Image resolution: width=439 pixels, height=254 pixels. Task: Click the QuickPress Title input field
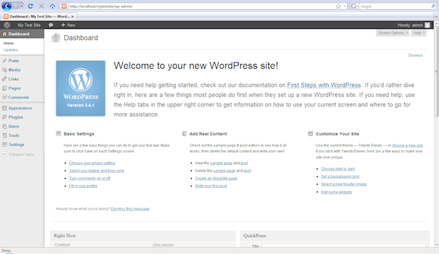click(x=343, y=246)
